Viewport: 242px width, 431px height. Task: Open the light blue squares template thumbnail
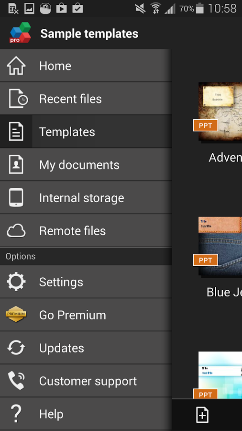220,375
